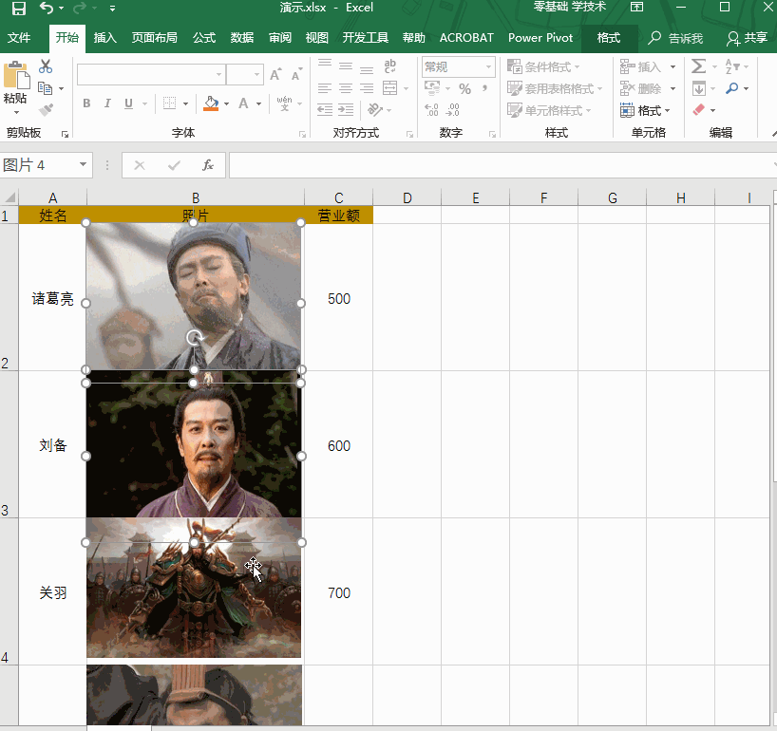Apply comma style number format
The image size is (777, 731).
pos(484,88)
